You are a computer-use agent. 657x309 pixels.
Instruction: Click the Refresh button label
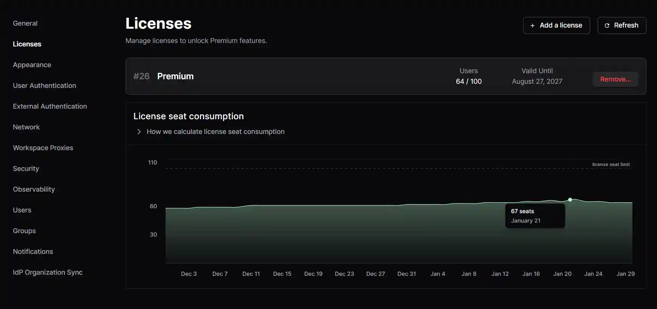[626, 25]
